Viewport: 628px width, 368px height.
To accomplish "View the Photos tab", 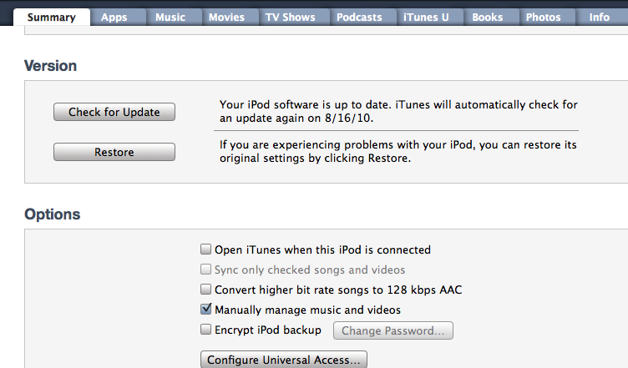I will click(x=543, y=18).
